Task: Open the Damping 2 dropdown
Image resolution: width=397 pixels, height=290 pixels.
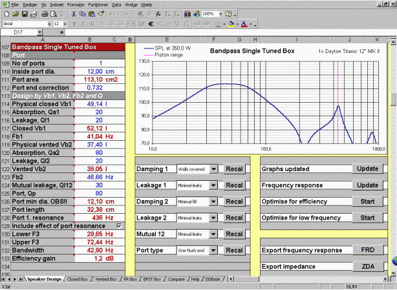Action: pos(213,202)
